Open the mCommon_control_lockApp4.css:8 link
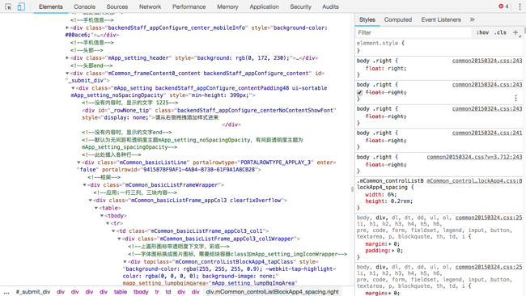This screenshot has height=296, width=526. pyautogui.click(x=474, y=181)
